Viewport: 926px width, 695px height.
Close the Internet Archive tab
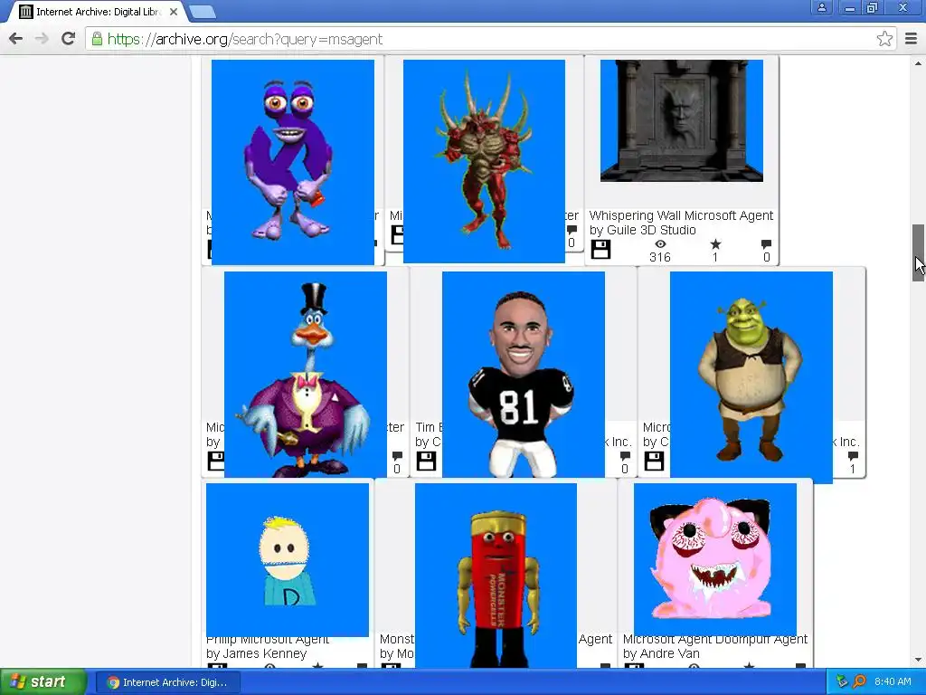(x=174, y=12)
